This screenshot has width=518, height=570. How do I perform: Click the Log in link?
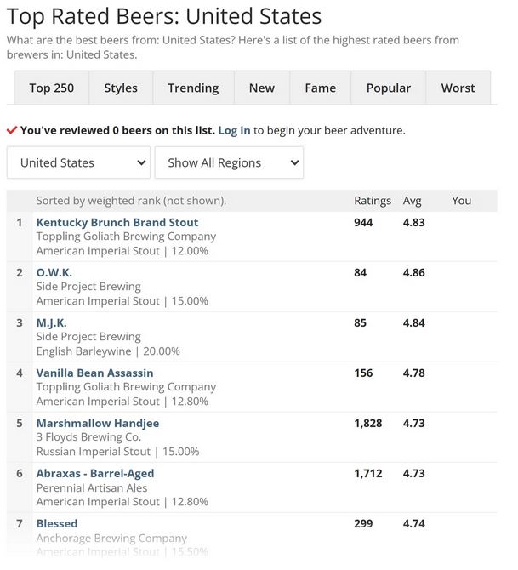234,130
